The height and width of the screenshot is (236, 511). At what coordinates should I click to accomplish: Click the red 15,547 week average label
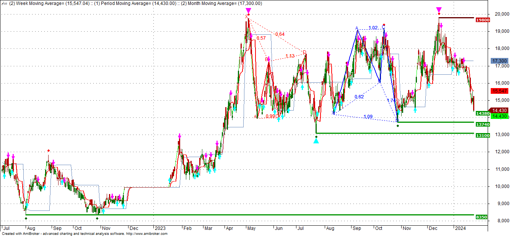500,91
